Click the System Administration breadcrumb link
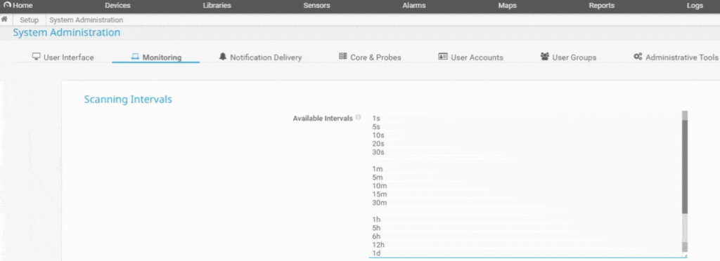 point(86,20)
